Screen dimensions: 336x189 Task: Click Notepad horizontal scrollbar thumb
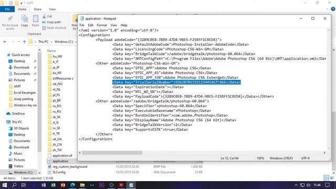(x=112, y=153)
